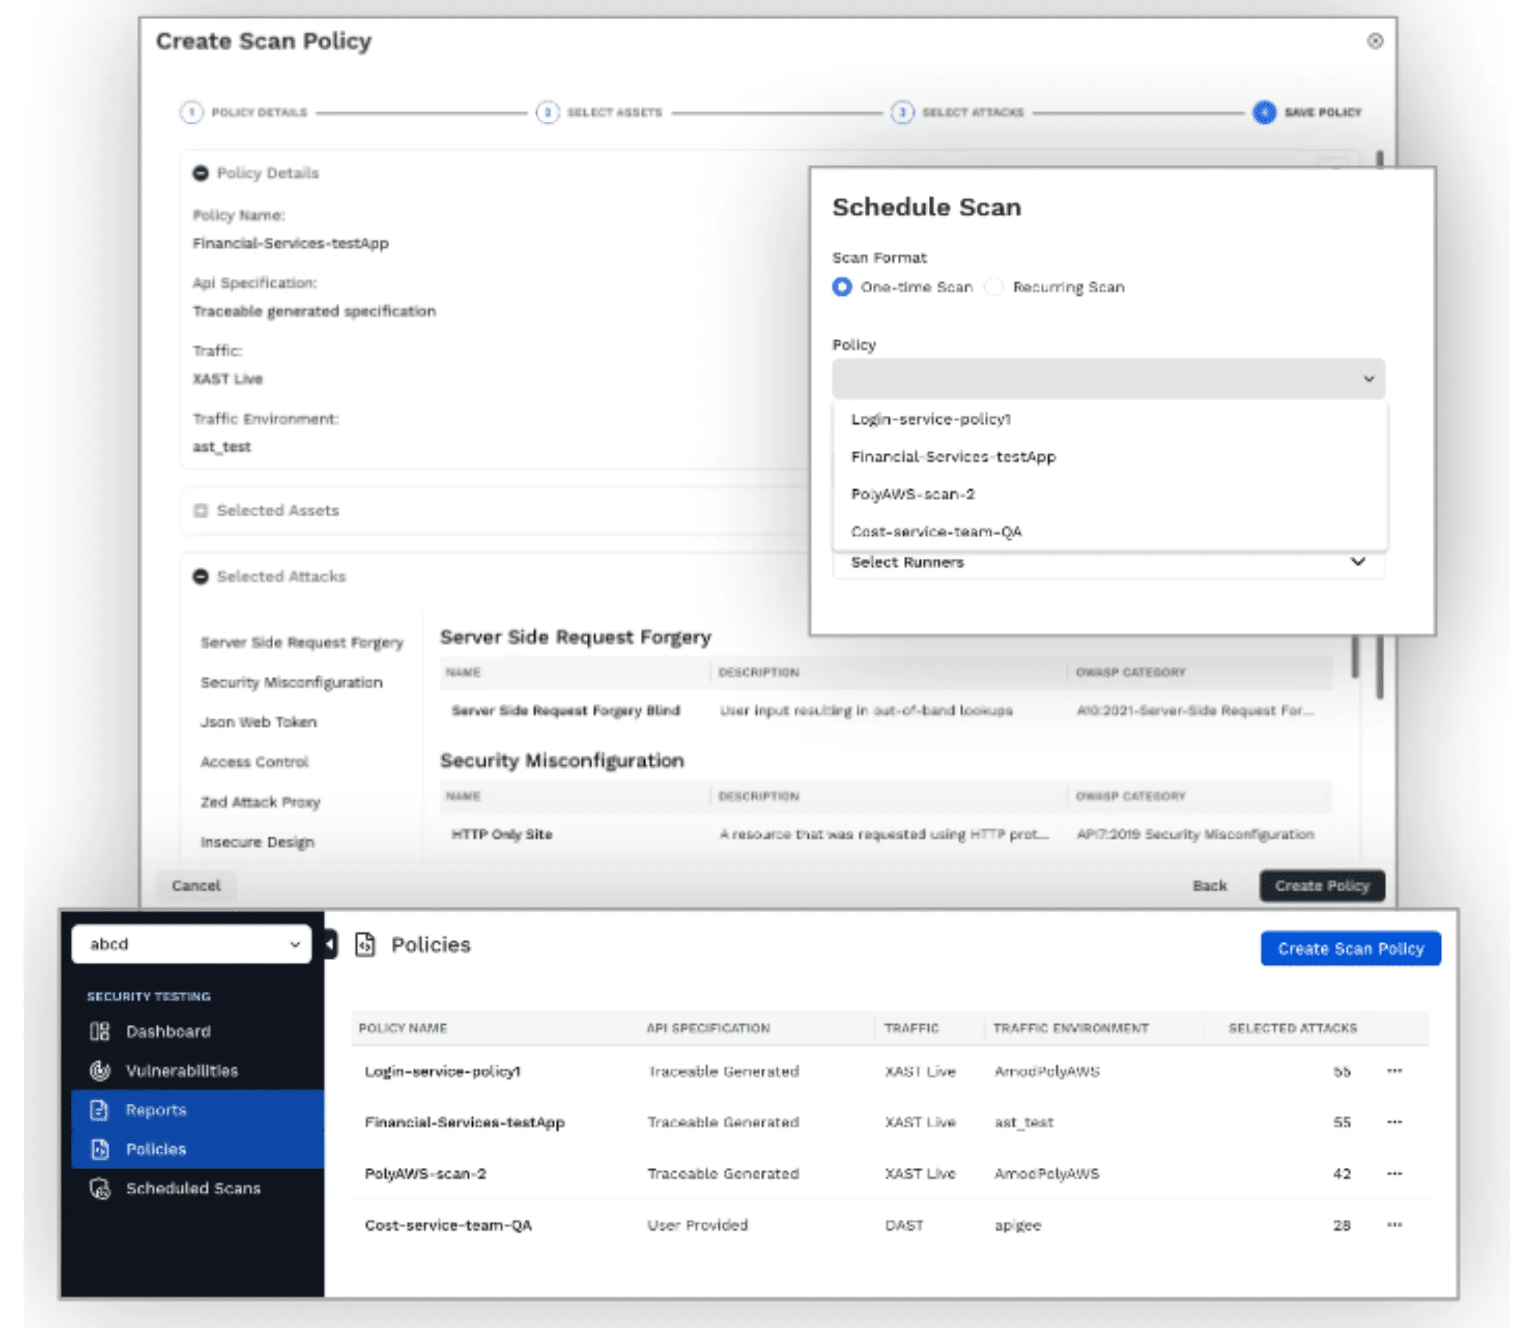The width and height of the screenshot is (1529, 1340).
Task: Select Security Misconfiguration attack category
Action: (291, 682)
